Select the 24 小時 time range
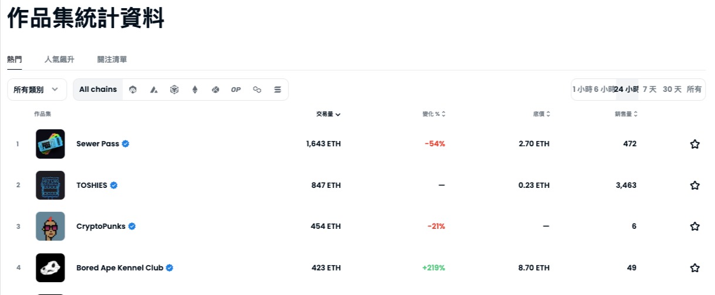The width and height of the screenshot is (715, 295). pyautogui.click(x=627, y=90)
